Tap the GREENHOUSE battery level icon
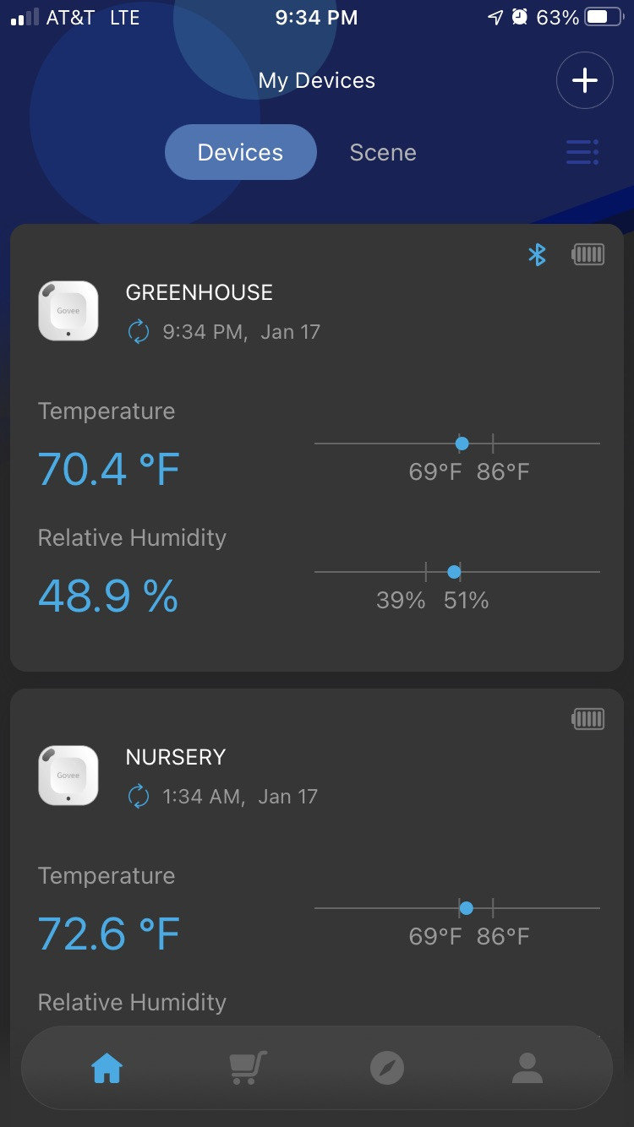This screenshot has height=1127, width=634. 588,254
